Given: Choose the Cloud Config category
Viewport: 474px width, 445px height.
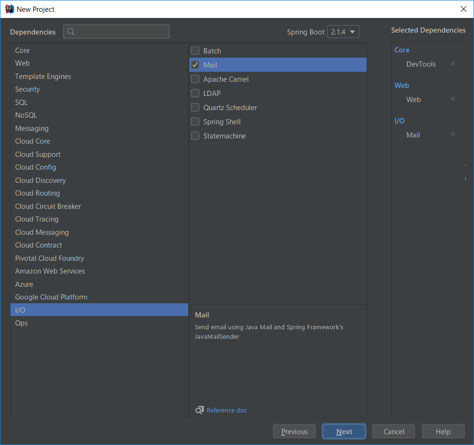Looking at the screenshot, I should [x=99, y=167].
